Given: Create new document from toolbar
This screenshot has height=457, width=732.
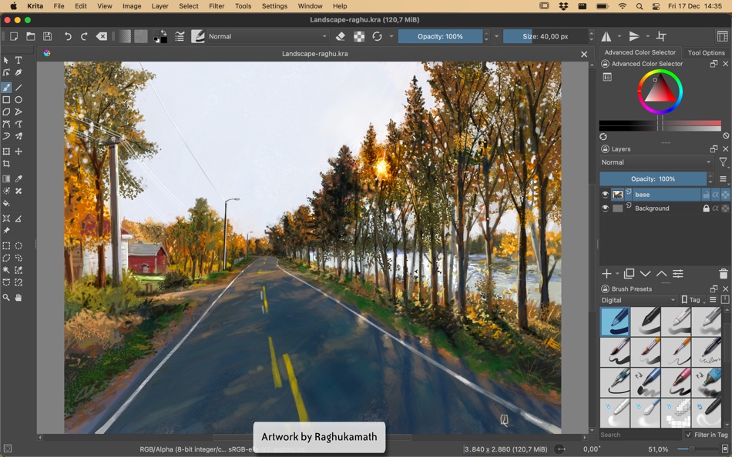Looking at the screenshot, I should tap(14, 36).
